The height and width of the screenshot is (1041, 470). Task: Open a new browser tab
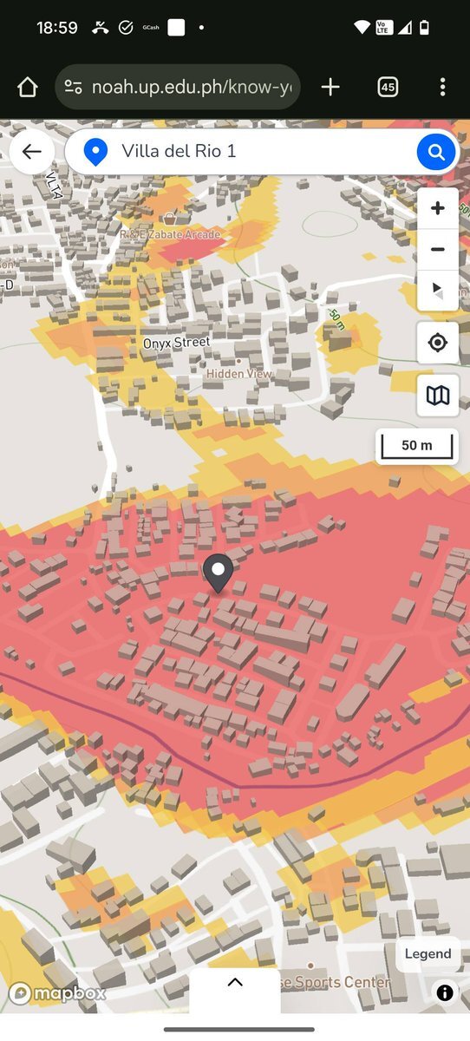click(330, 87)
